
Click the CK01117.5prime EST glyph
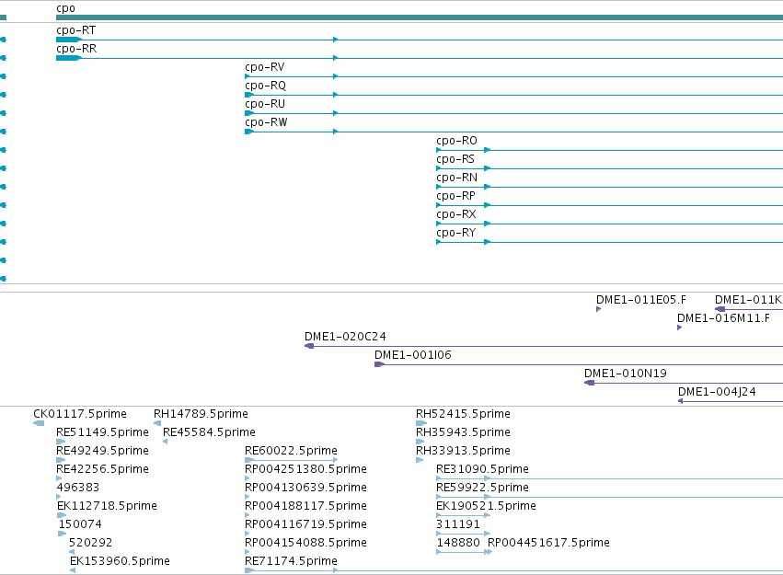(x=39, y=423)
